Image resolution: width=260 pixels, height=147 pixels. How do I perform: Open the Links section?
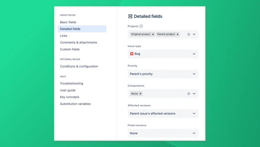(64, 36)
